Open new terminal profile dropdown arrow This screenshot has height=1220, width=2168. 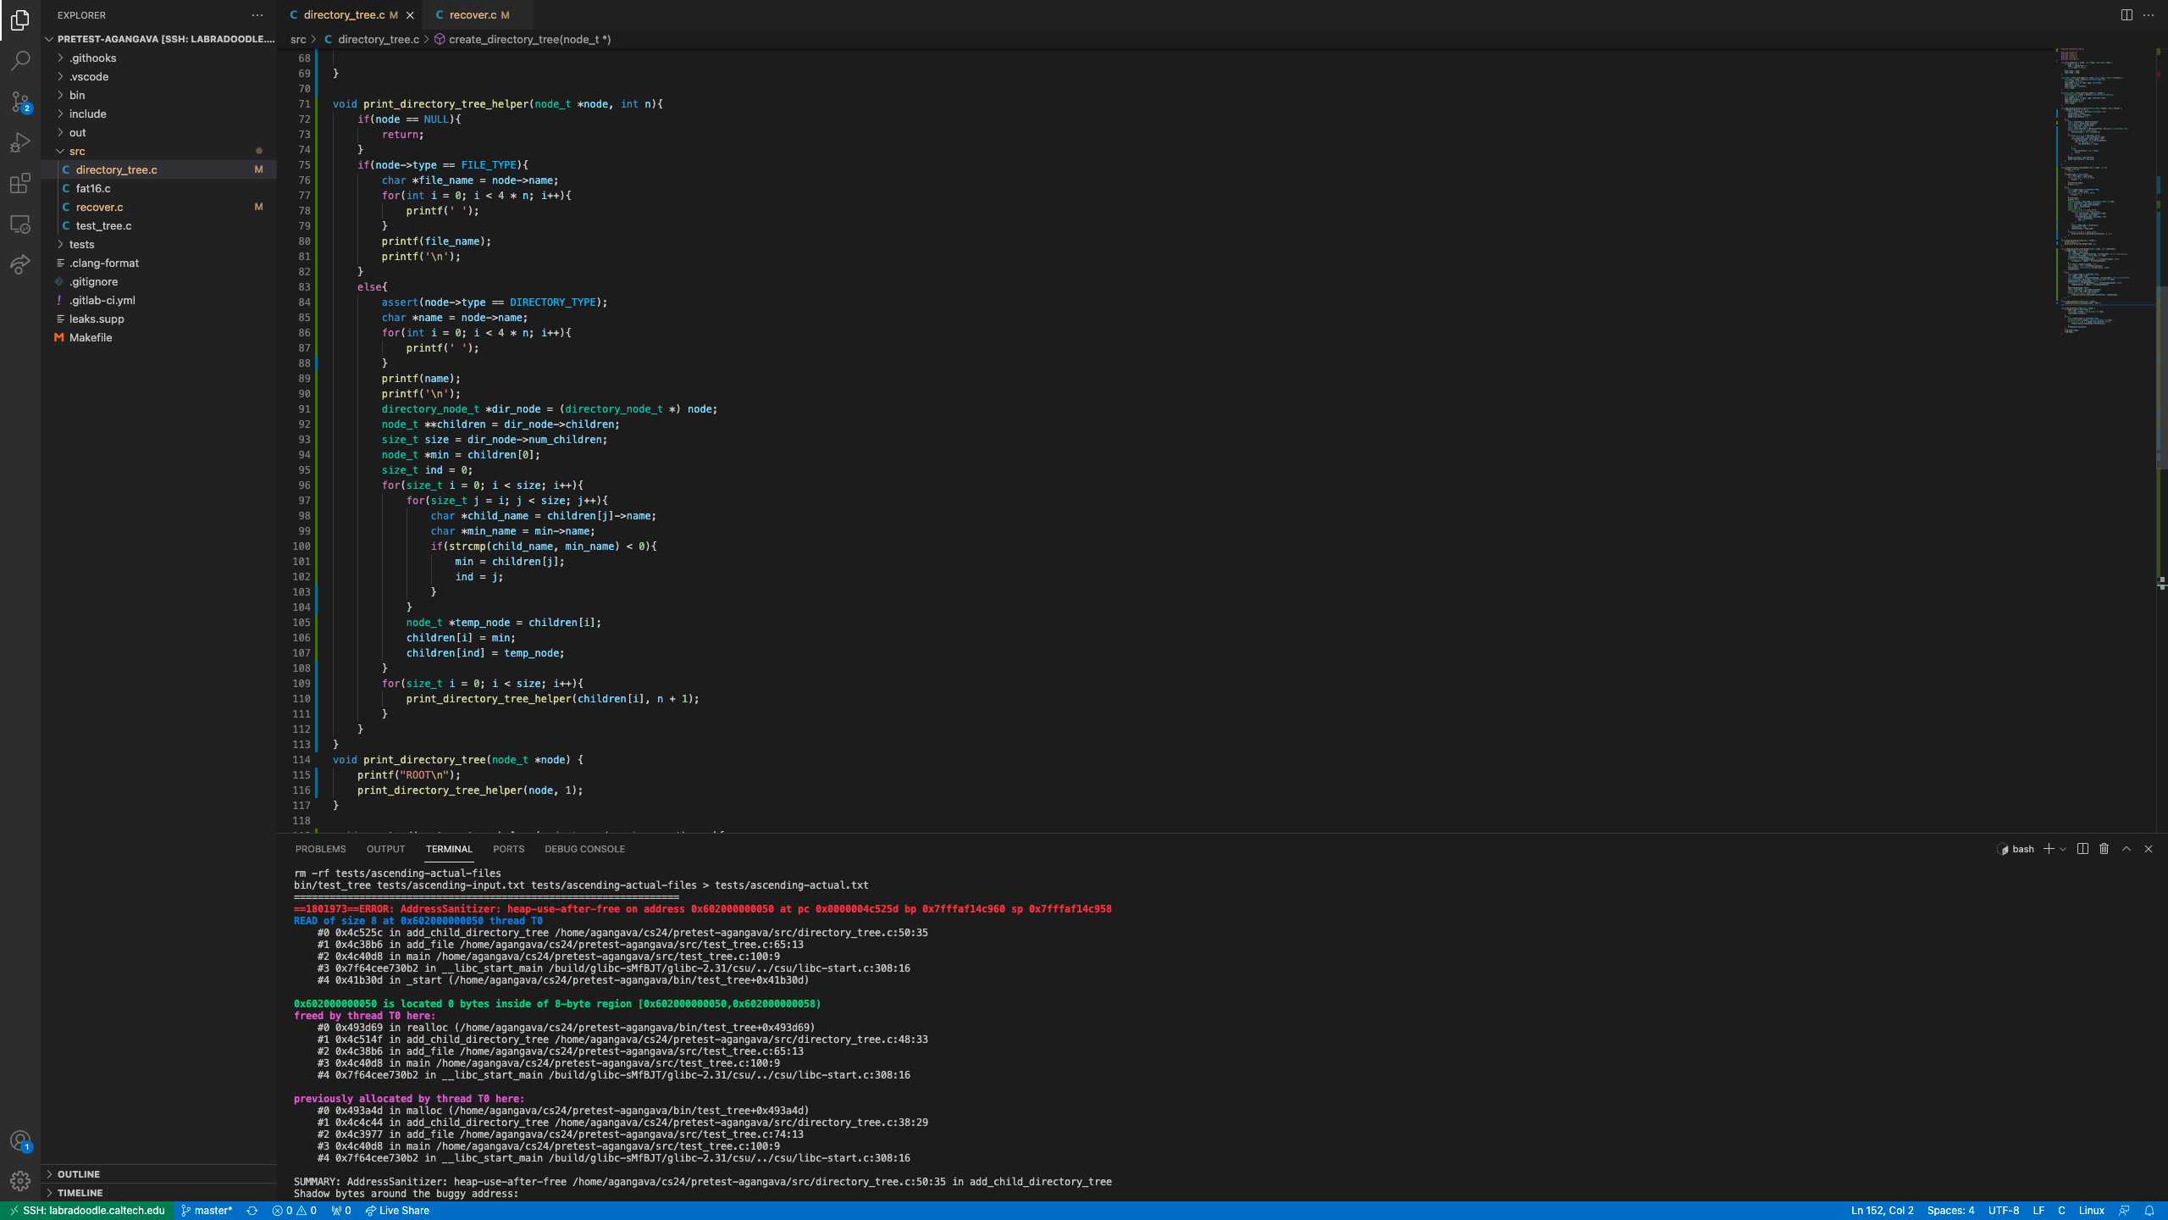point(2063,849)
